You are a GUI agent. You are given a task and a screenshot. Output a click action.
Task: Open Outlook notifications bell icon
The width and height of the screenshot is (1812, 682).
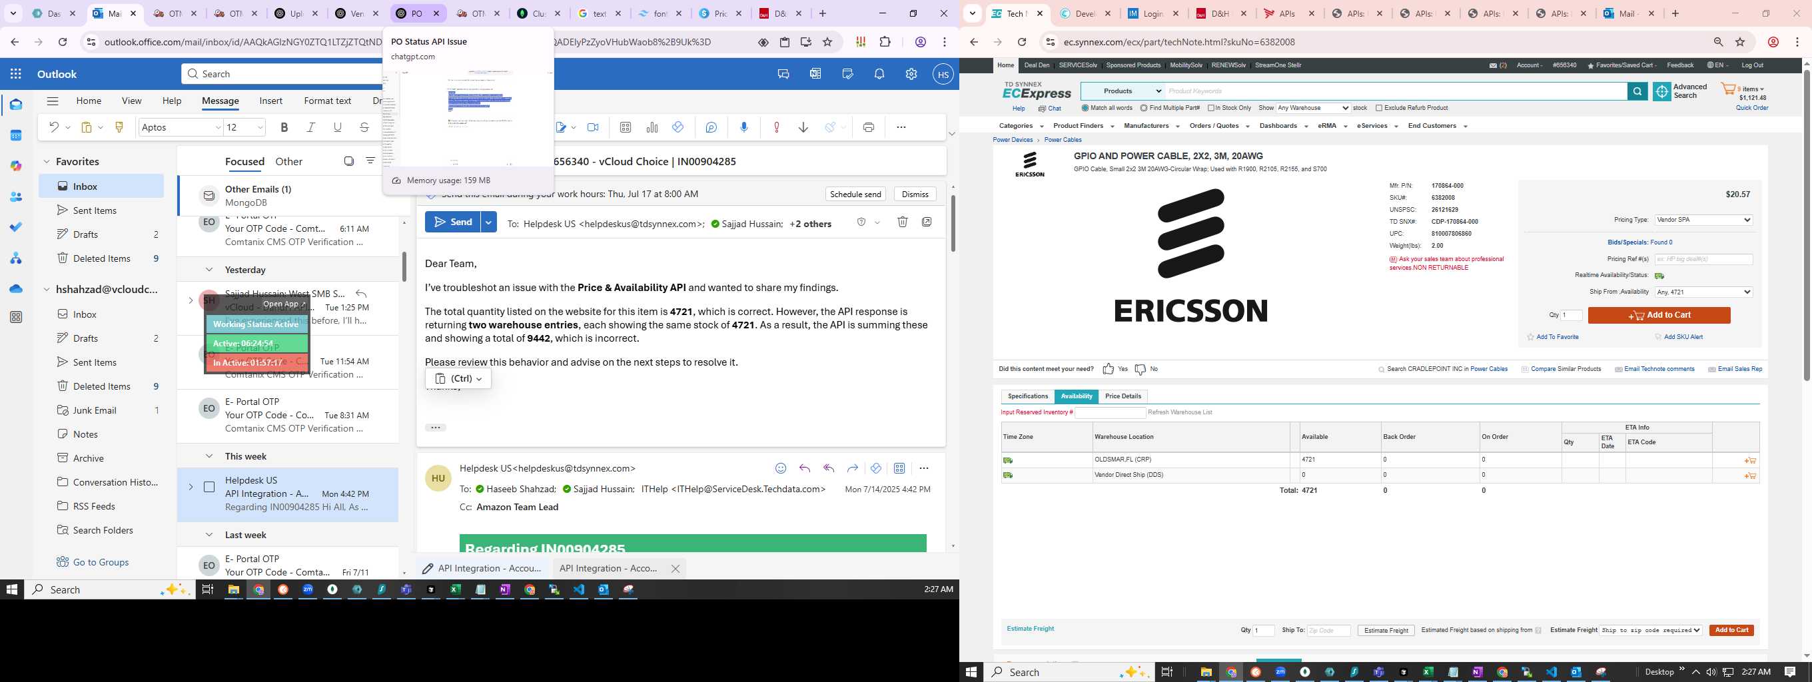[879, 74]
